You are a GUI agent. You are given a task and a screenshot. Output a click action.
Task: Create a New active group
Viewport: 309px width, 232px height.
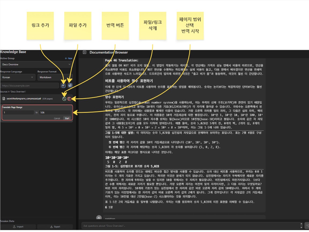tap(68, 58)
